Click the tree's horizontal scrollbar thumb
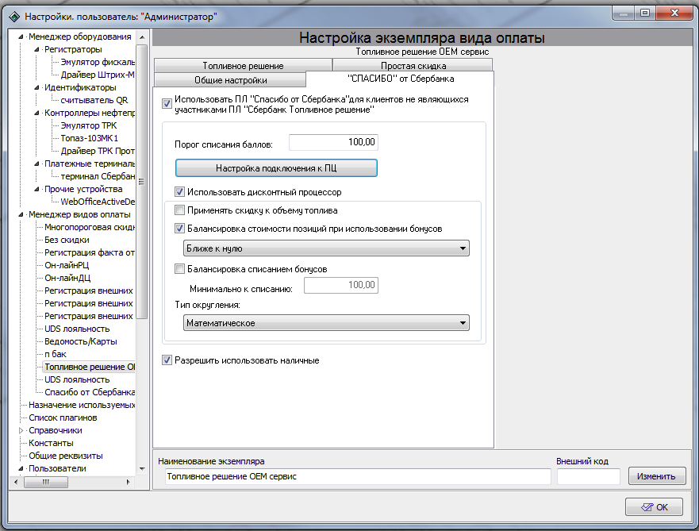699x531 pixels. [46, 482]
